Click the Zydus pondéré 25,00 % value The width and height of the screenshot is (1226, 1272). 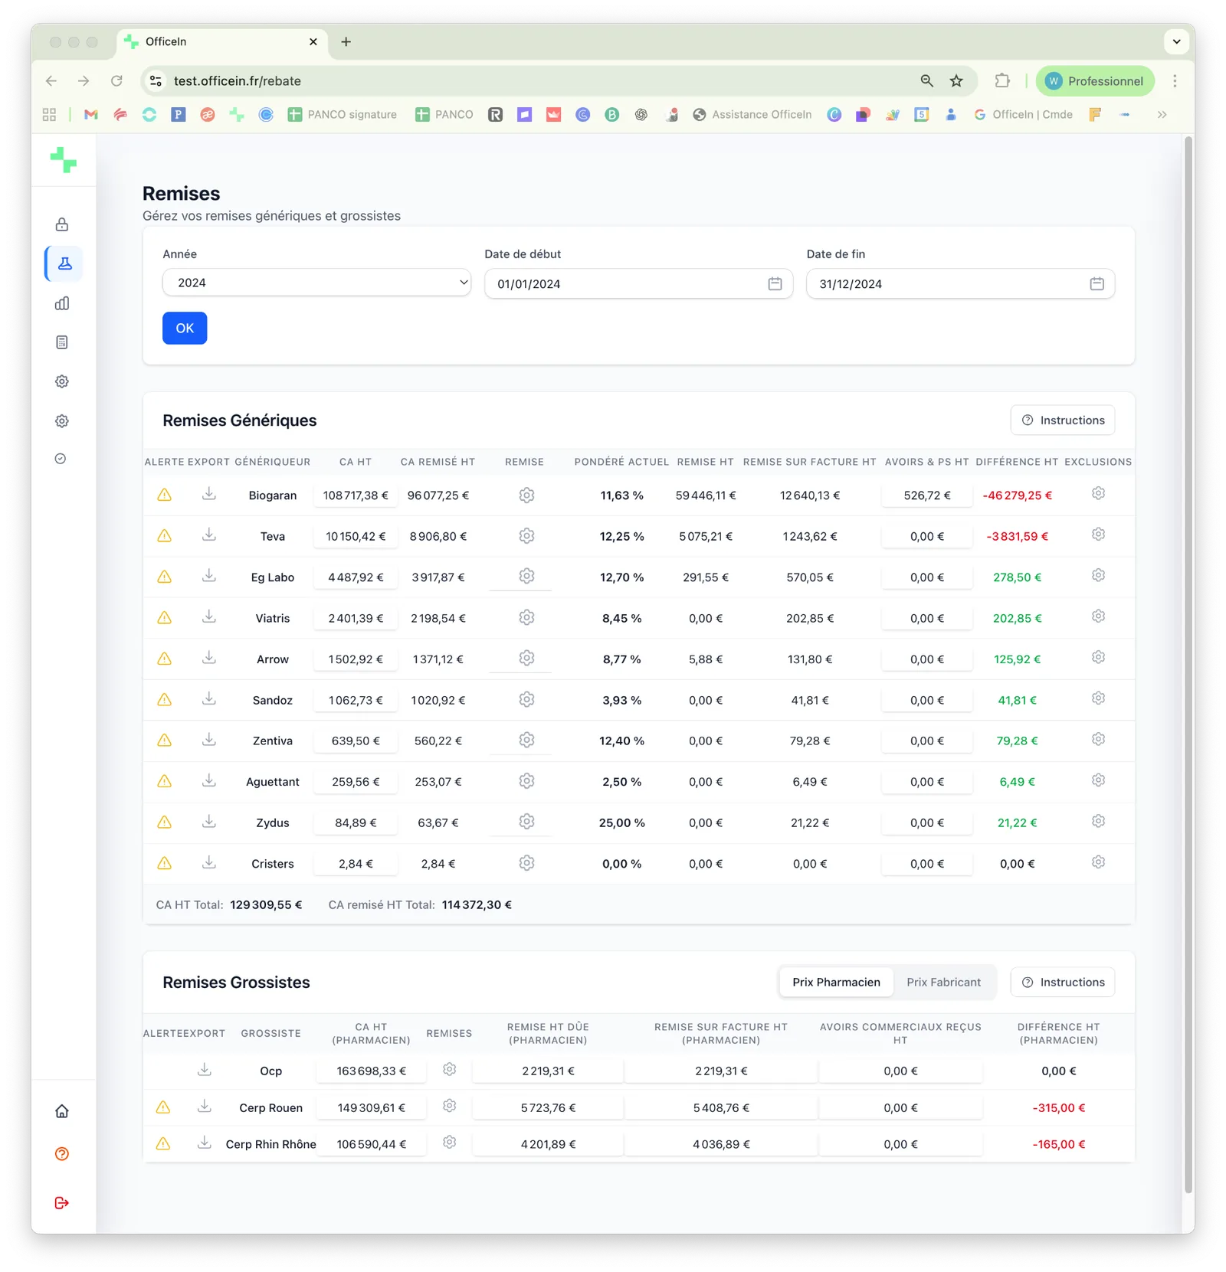pos(621,822)
